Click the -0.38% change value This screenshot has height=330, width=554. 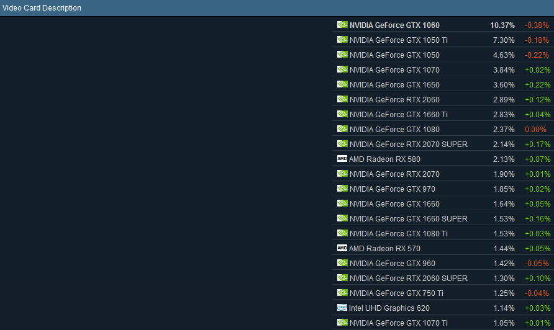(537, 25)
